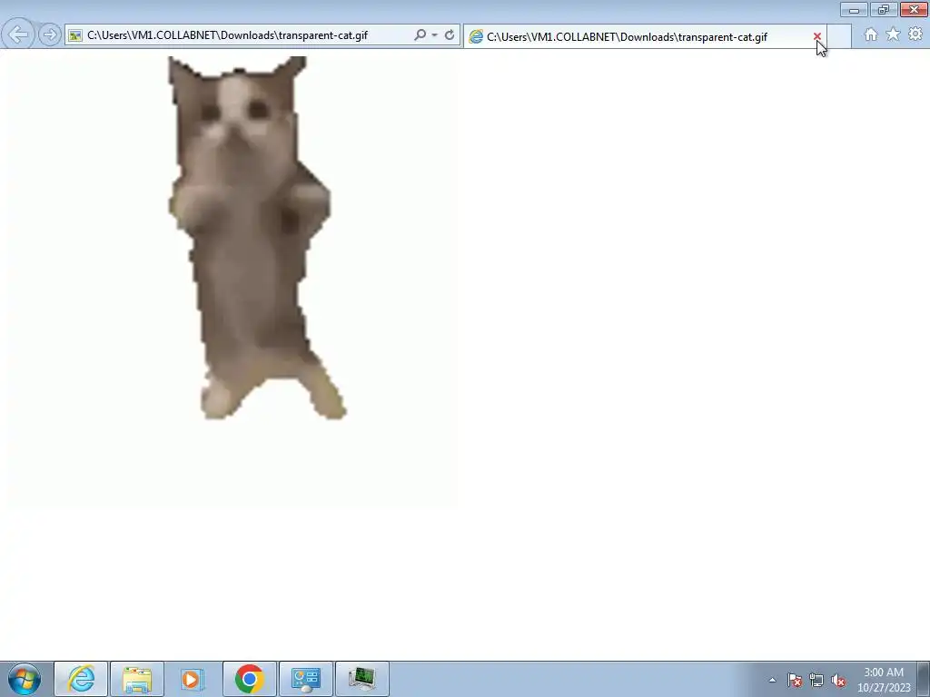Screen dimensions: 930x697
Task: Open Tools menu via gear icon
Action: pyautogui.click(x=915, y=34)
